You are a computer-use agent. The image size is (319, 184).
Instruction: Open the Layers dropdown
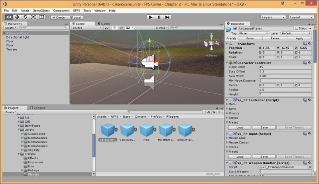click(x=273, y=17)
